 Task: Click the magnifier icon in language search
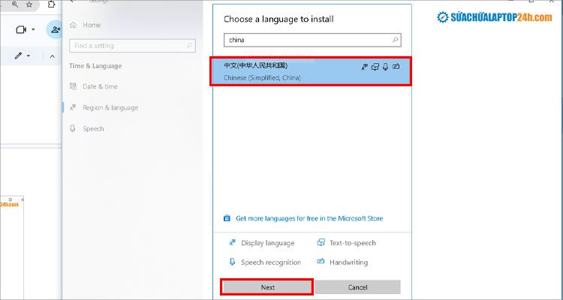(396, 40)
